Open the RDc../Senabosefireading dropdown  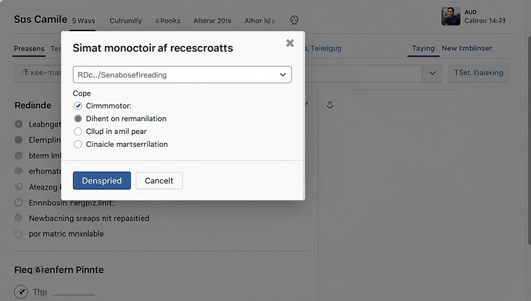pyautogui.click(x=182, y=75)
